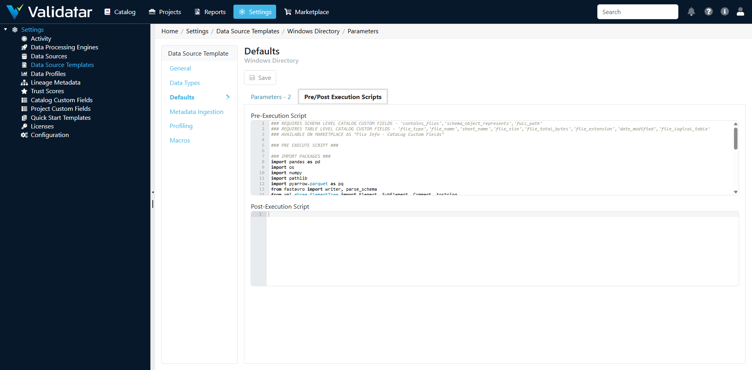Open Trust Scores settings
Image resolution: width=752 pixels, height=370 pixels.
pyautogui.click(x=47, y=91)
